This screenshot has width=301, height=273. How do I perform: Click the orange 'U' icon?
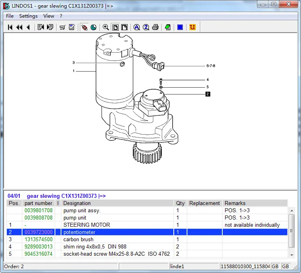coord(192,27)
